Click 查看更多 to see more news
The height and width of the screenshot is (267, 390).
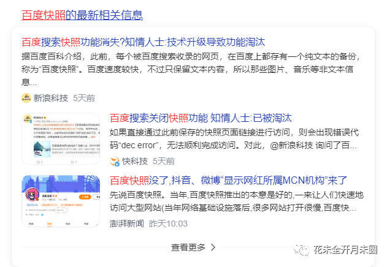point(188,247)
